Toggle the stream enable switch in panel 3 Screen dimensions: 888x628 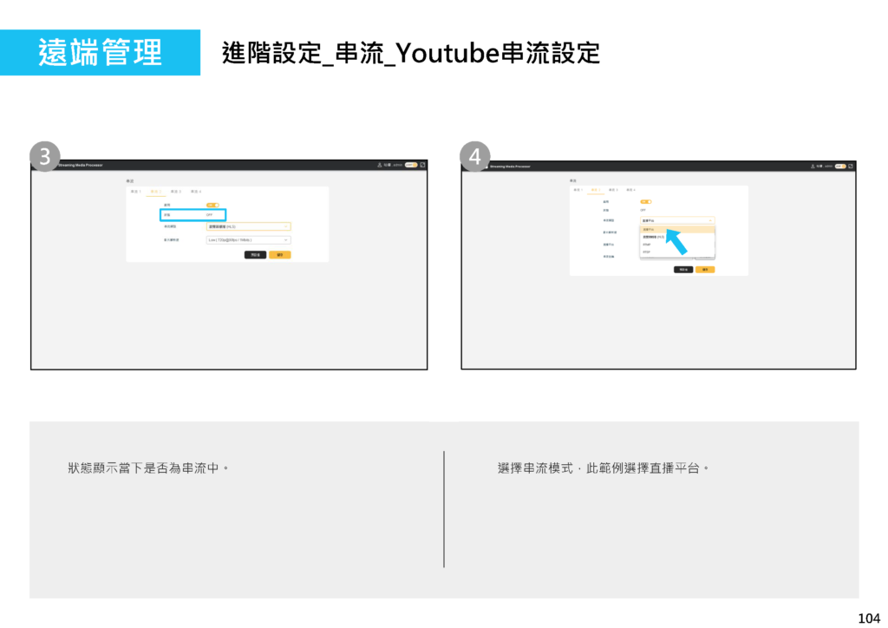tap(212, 205)
